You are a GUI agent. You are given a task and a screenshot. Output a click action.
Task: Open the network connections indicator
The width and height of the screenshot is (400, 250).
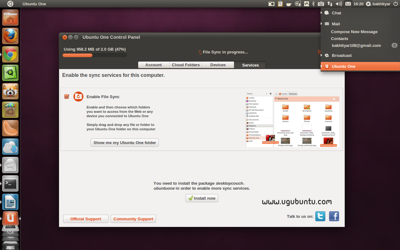(x=330, y=4)
